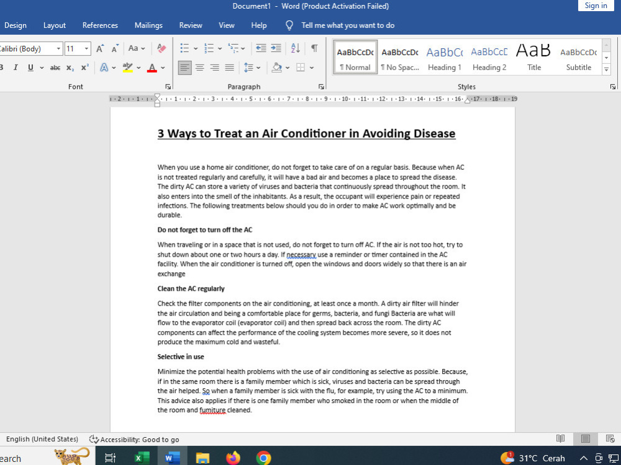Open Excel from the taskbar
621x465 pixels.
142,458
